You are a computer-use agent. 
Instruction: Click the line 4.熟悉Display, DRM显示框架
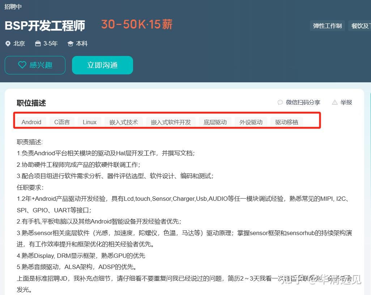click(x=81, y=256)
